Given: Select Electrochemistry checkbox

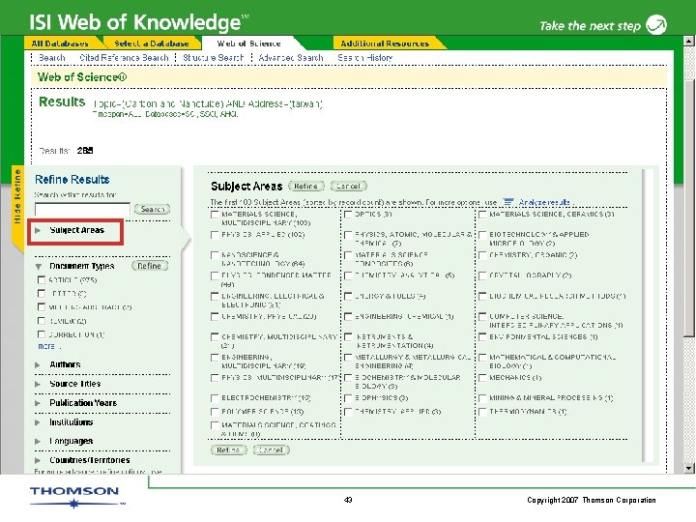Looking at the screenshot, I should coord(215,398).
